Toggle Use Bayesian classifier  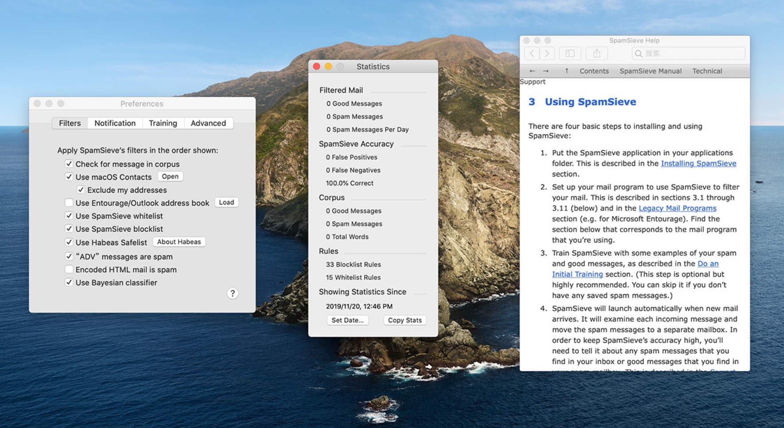[x=69, y=282]
